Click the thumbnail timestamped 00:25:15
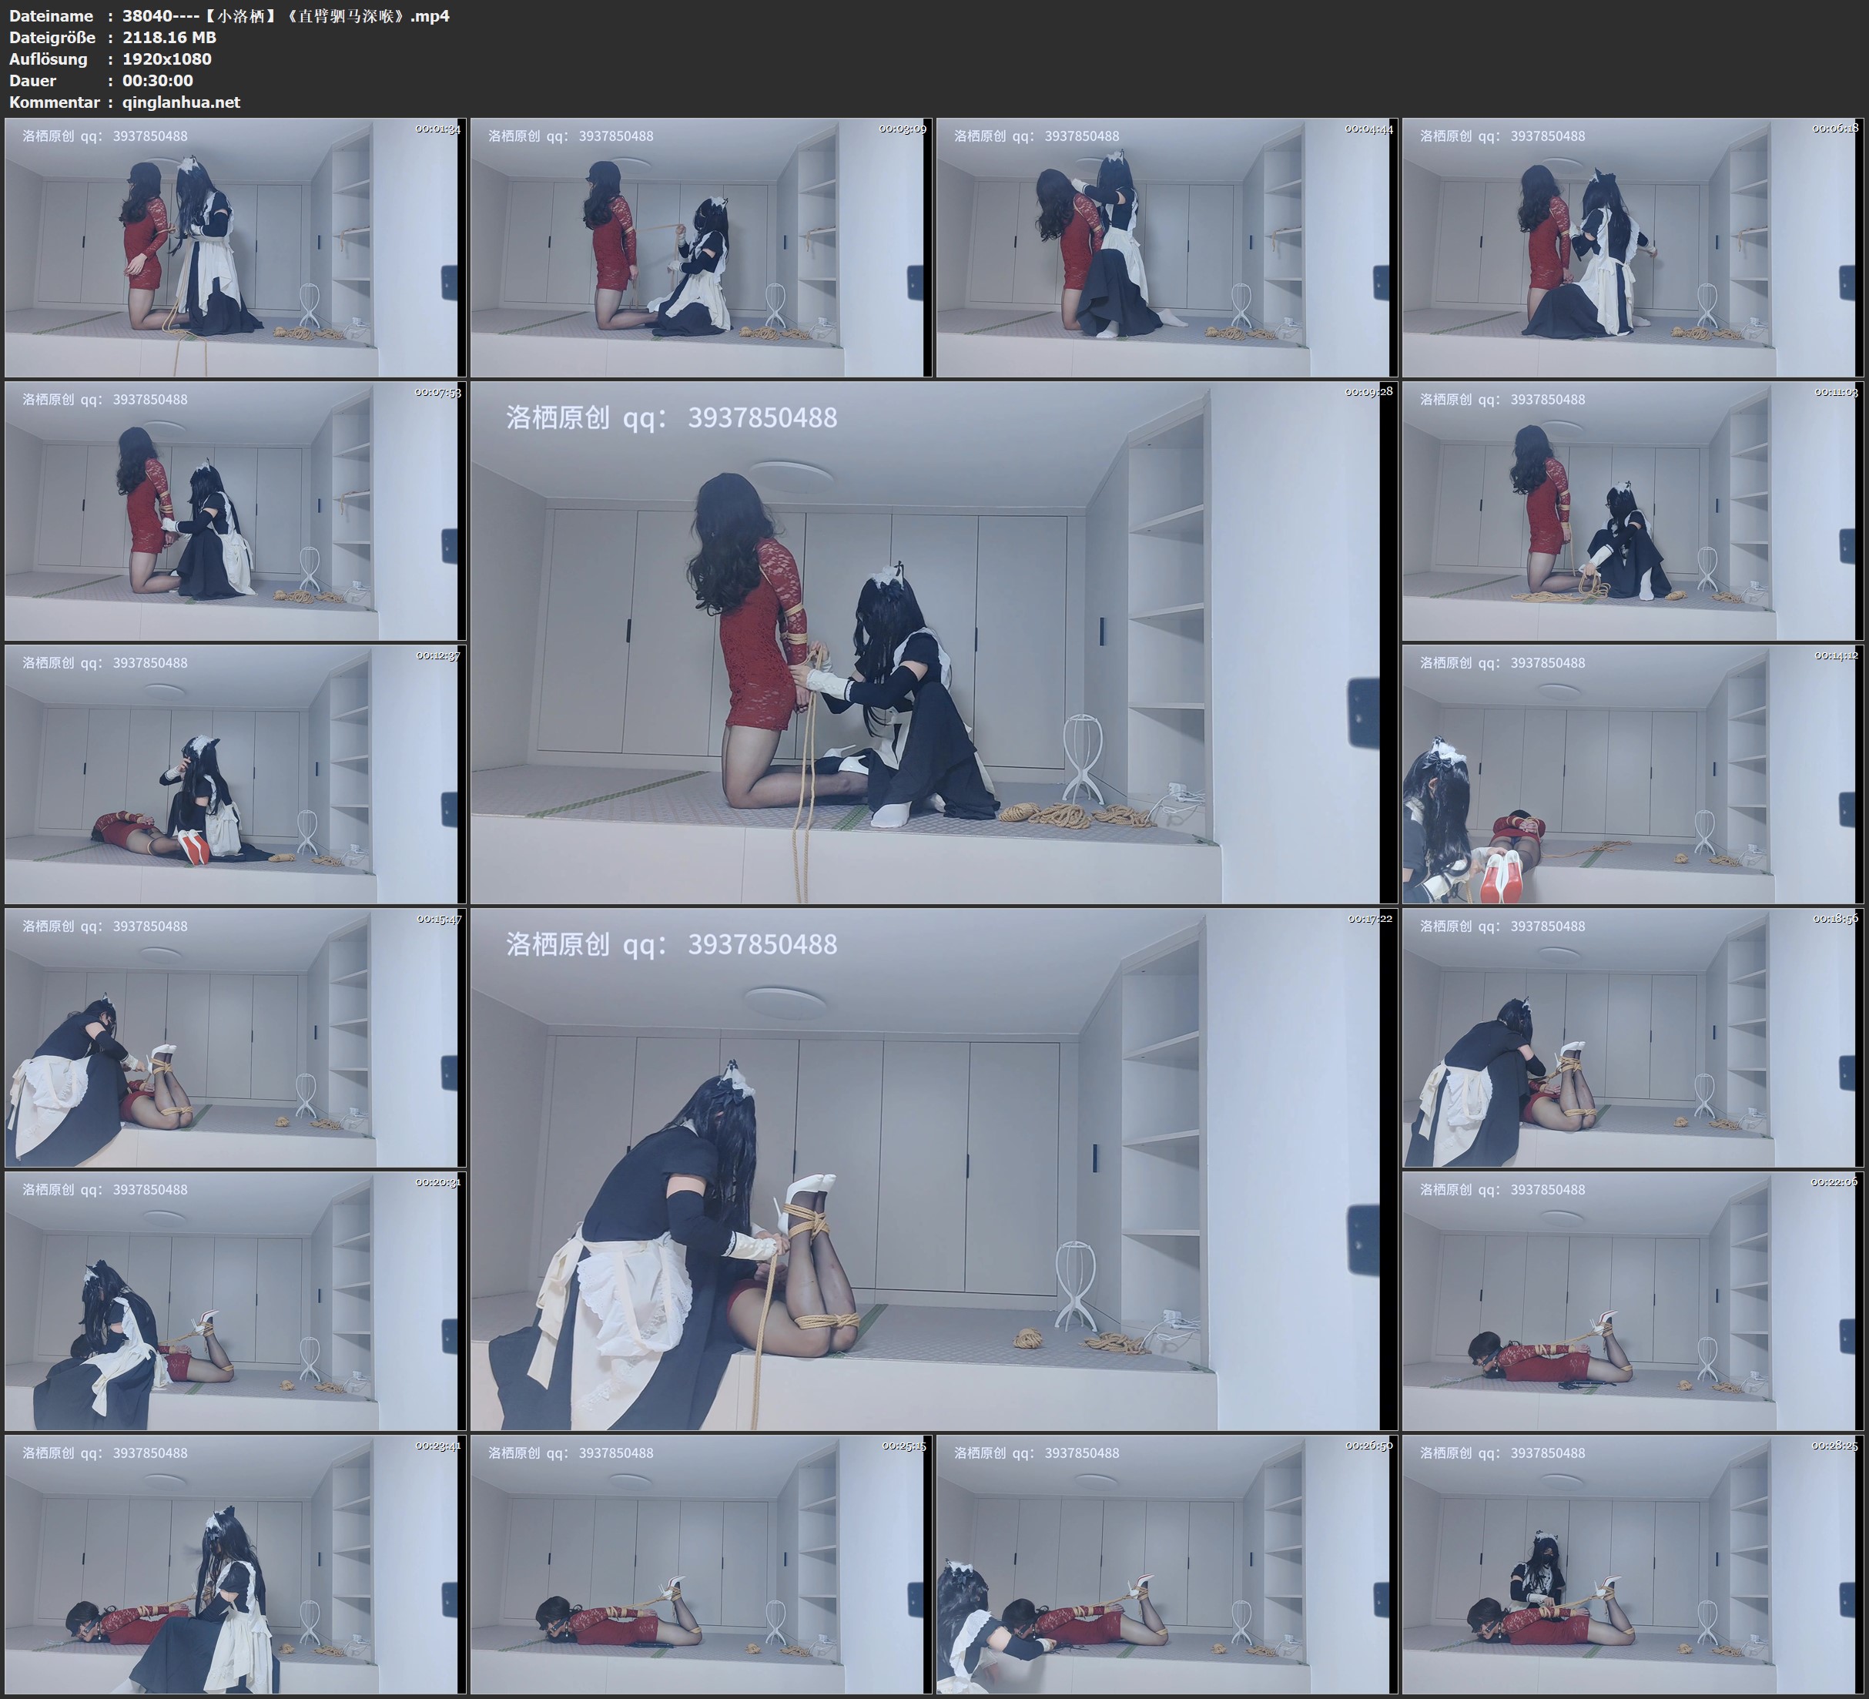 (x=699, y=1564)
